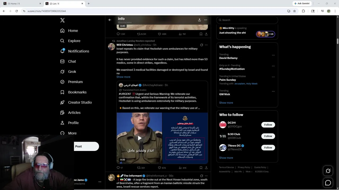Bookmark Will Christou's post
This screenshot has width=339, height=190.
pos(201,168)
